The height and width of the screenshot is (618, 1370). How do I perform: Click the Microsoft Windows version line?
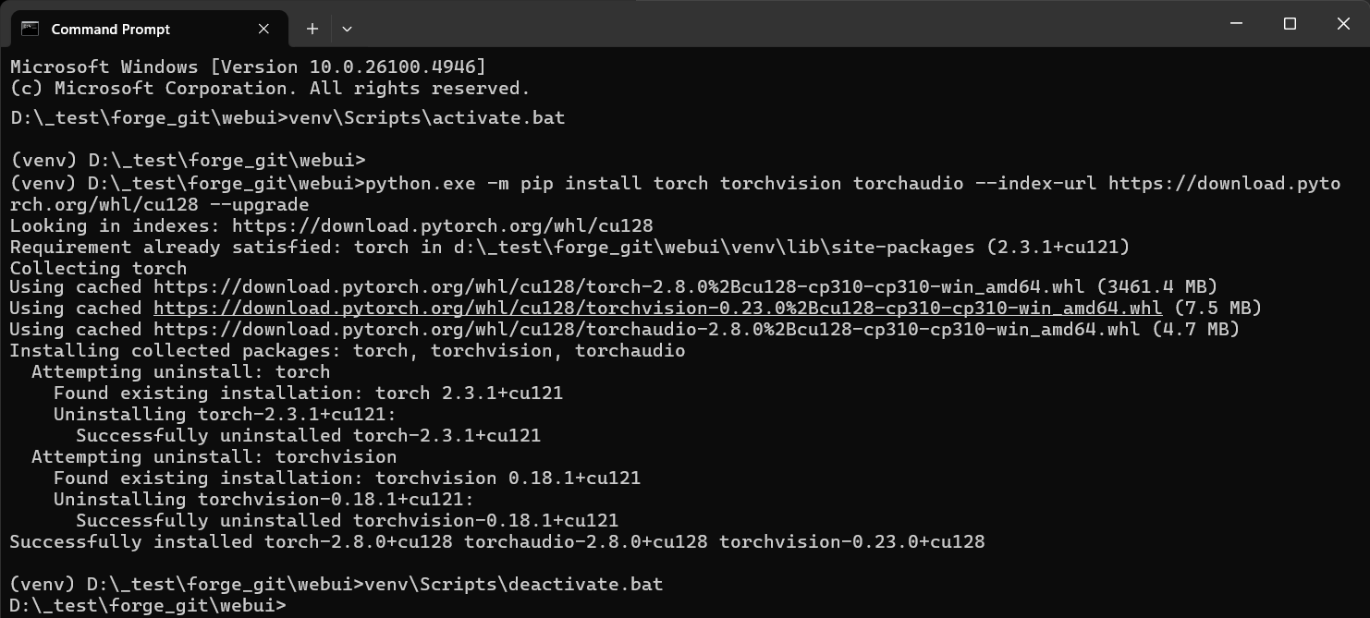pos(248,67)
